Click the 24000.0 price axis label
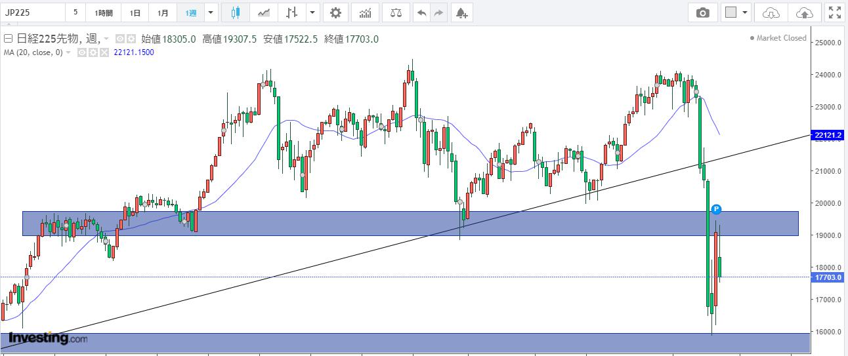 pyautogui.click(x=830, y=75)
